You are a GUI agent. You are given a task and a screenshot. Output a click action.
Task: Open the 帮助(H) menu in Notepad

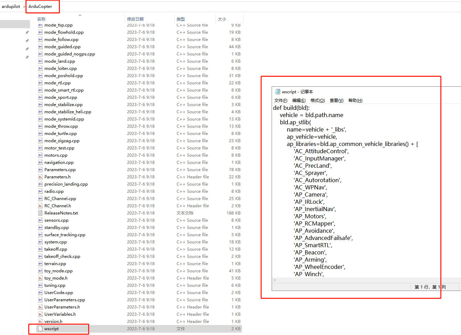(355, 101)
